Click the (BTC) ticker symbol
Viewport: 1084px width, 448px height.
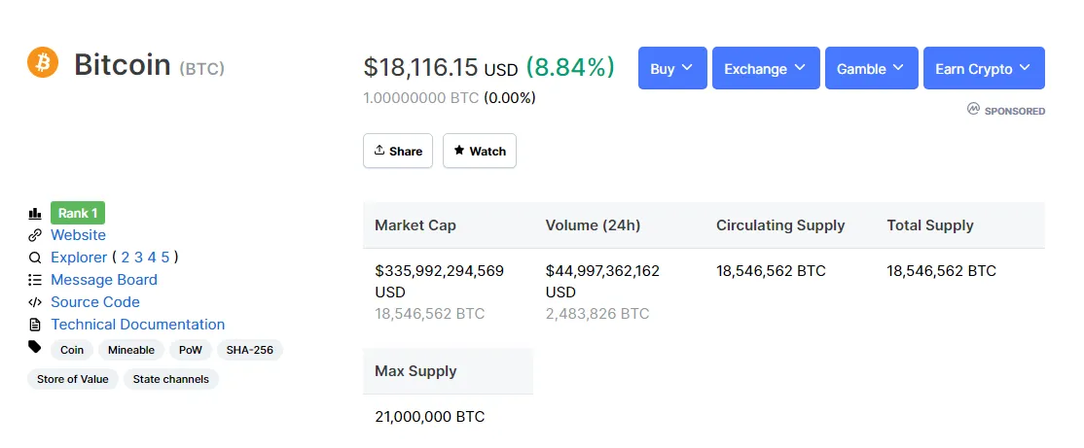(x=201, y=68)
